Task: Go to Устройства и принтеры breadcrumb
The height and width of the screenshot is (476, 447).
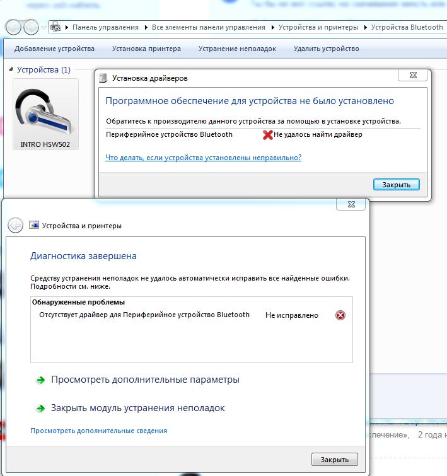Action: point(318,27)
